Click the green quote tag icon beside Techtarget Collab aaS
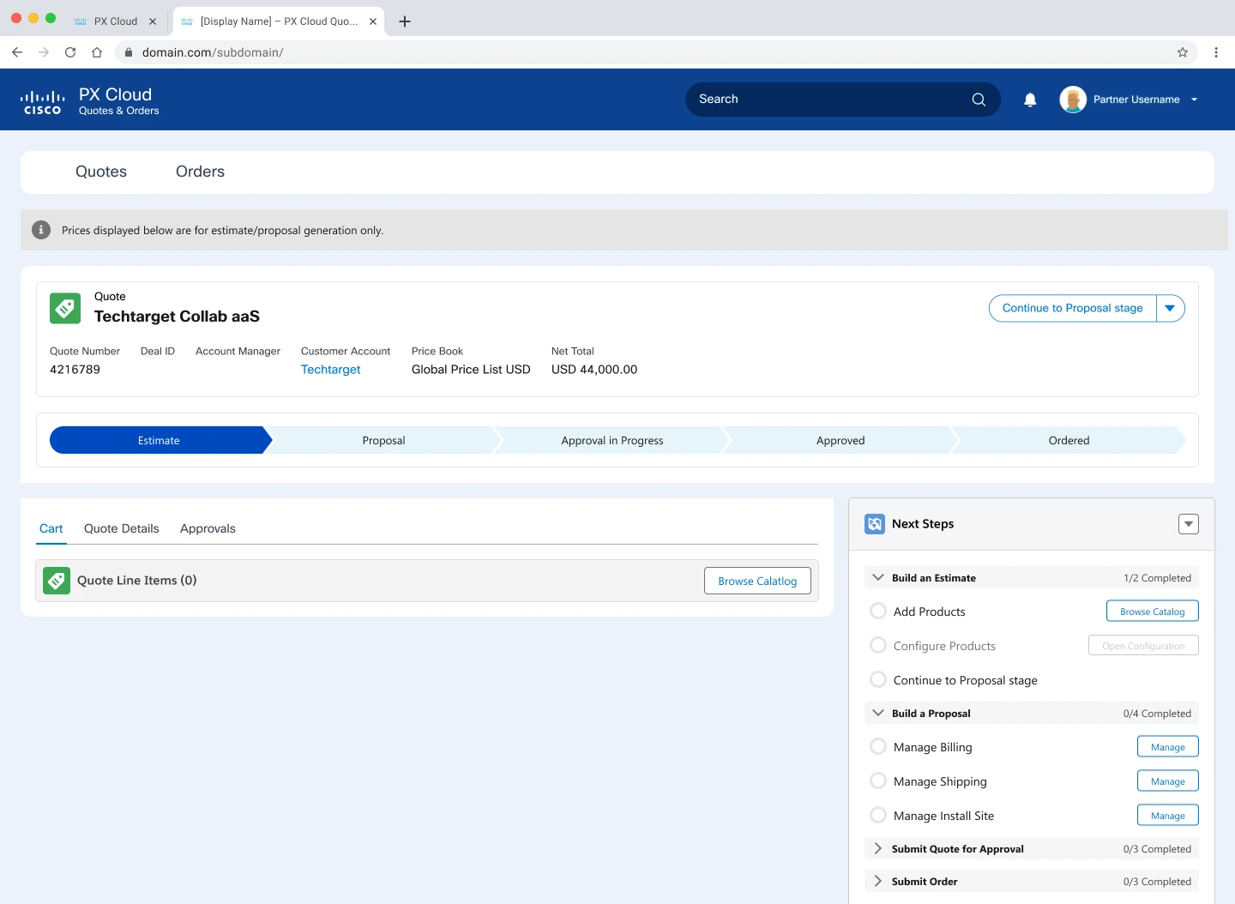This screenshot has height=904, width=1235. pos(65,308)
